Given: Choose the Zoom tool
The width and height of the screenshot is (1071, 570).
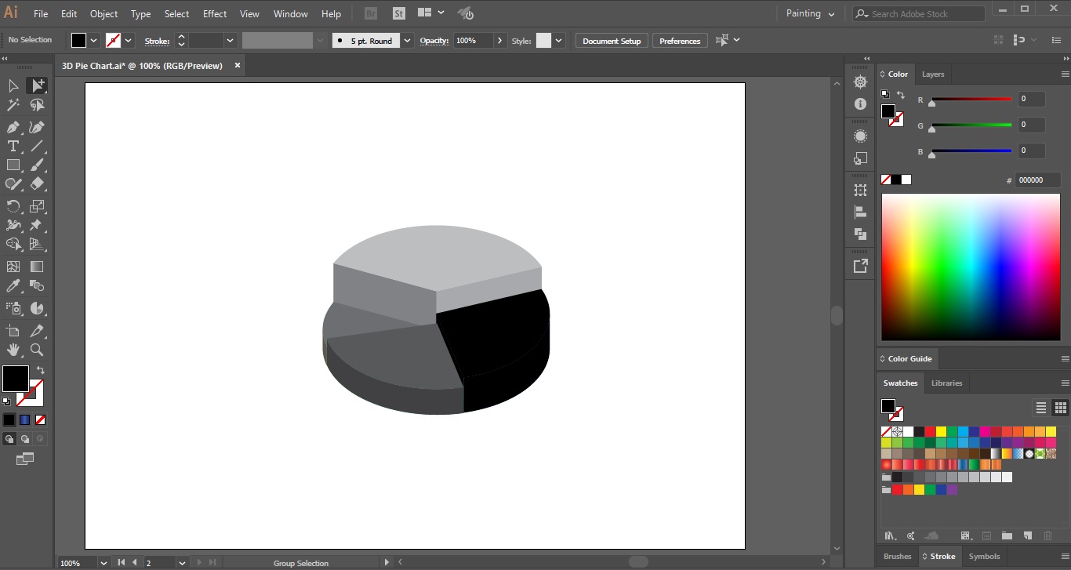Looking at the screenshot, I should [37, 350].
